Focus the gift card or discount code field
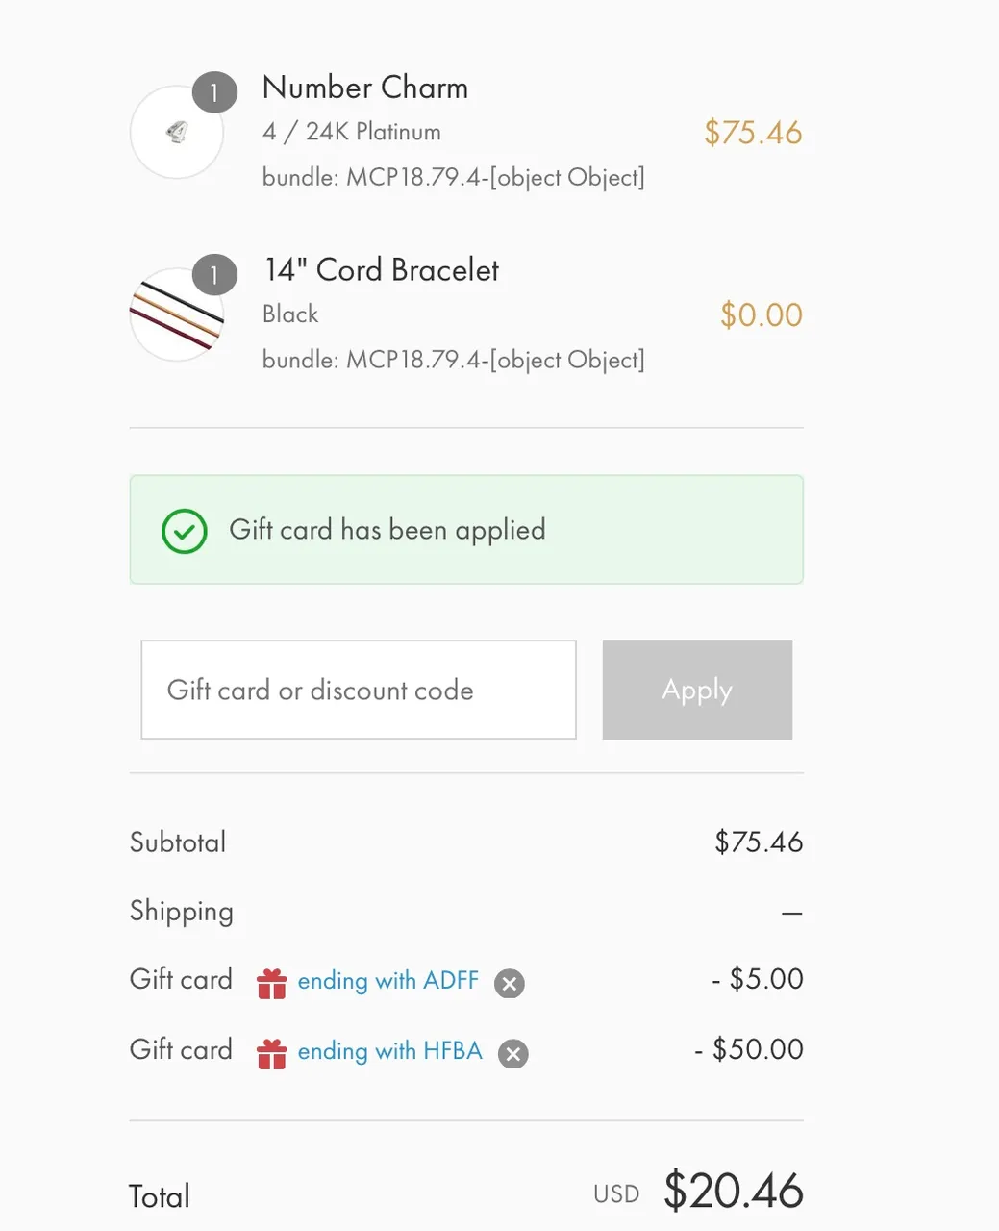The height and width of the screenshot is (1231, 999). 359,690
